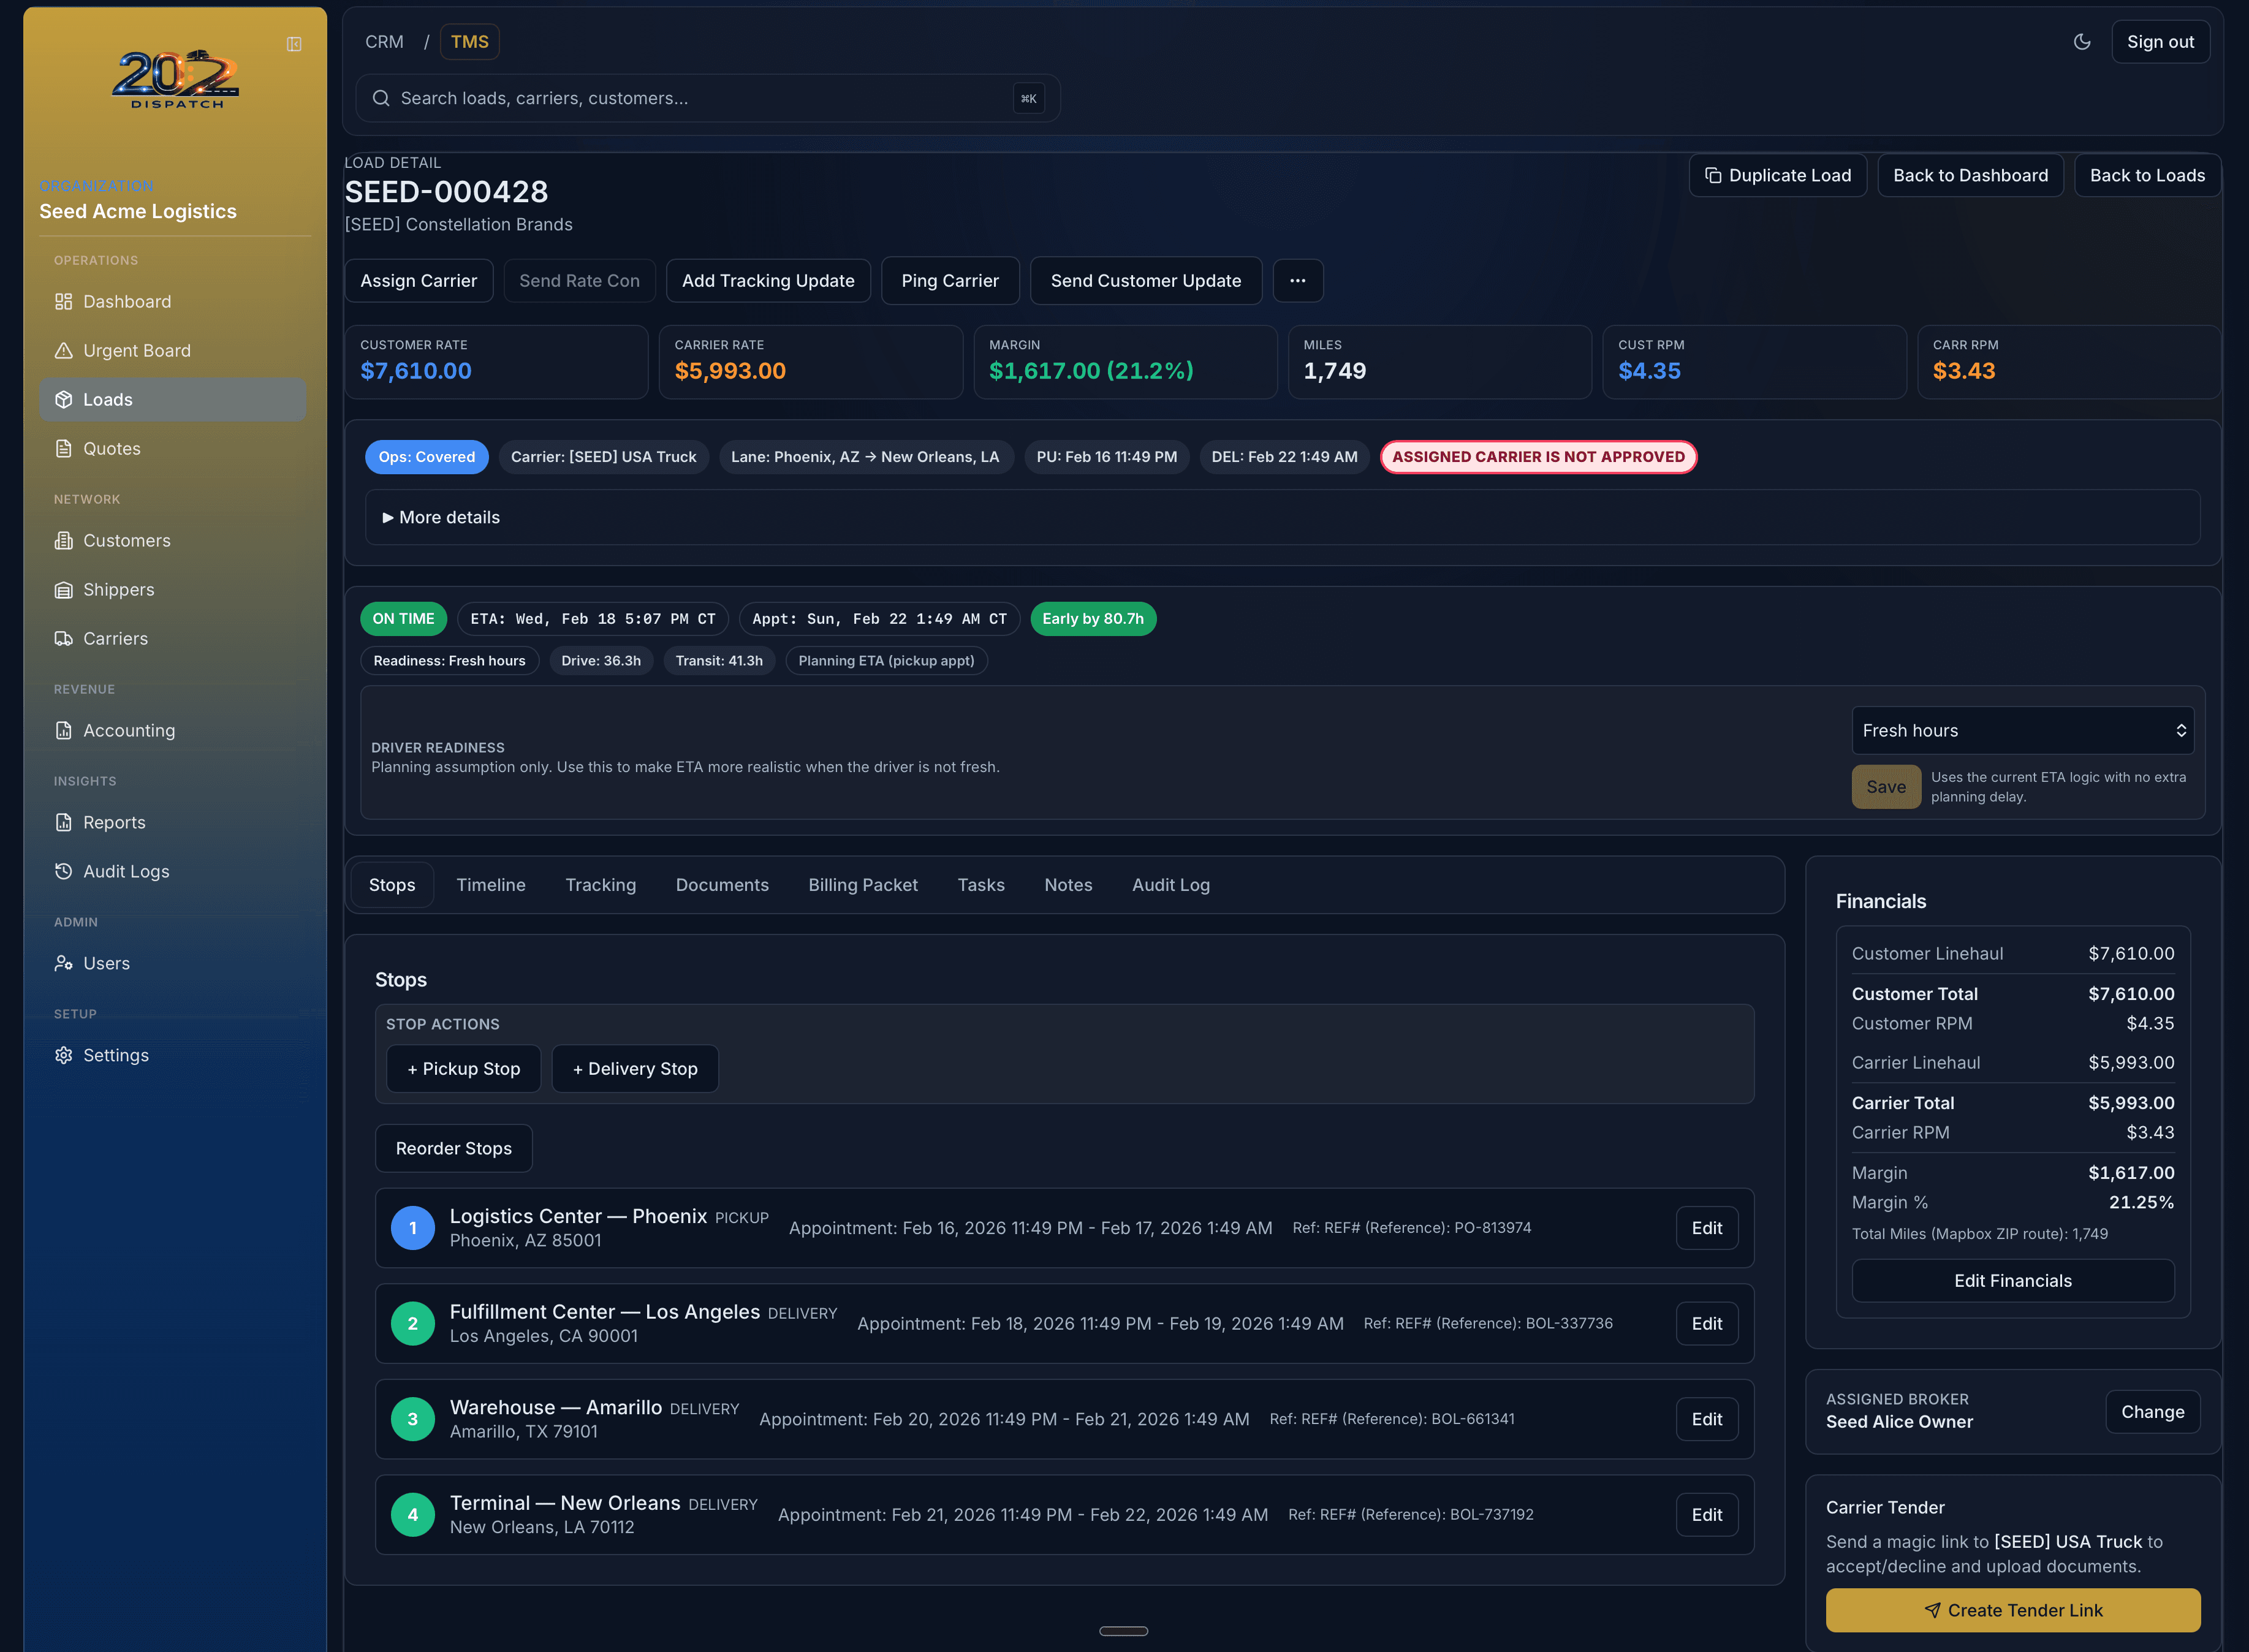
Task: Open the Dashboard from the sidebar
Action: click(127, 301)
